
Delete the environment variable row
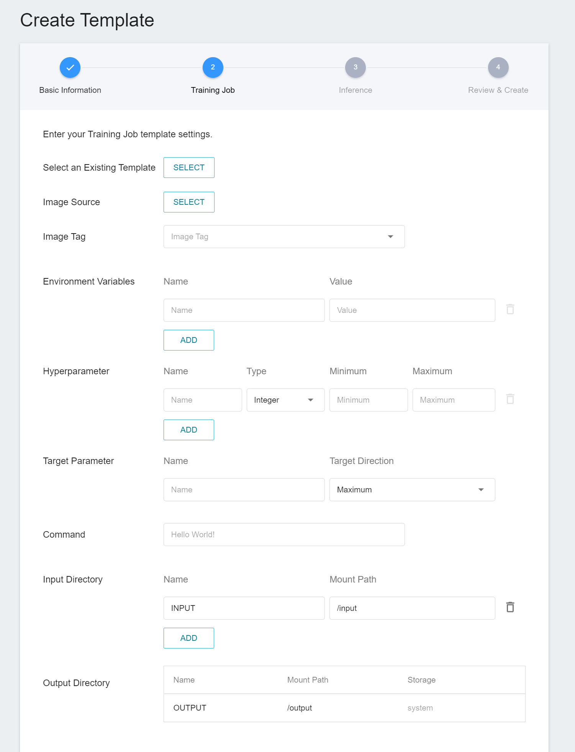(x=510, y=309)
